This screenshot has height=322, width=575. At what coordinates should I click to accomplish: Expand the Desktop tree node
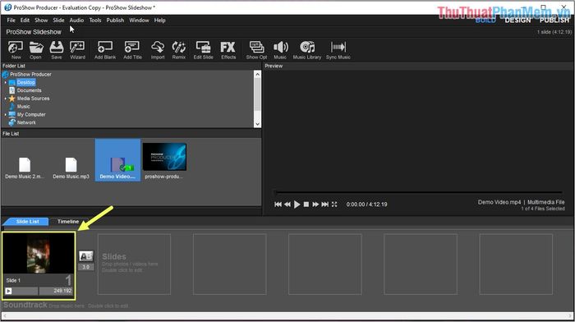click(5, 82)
